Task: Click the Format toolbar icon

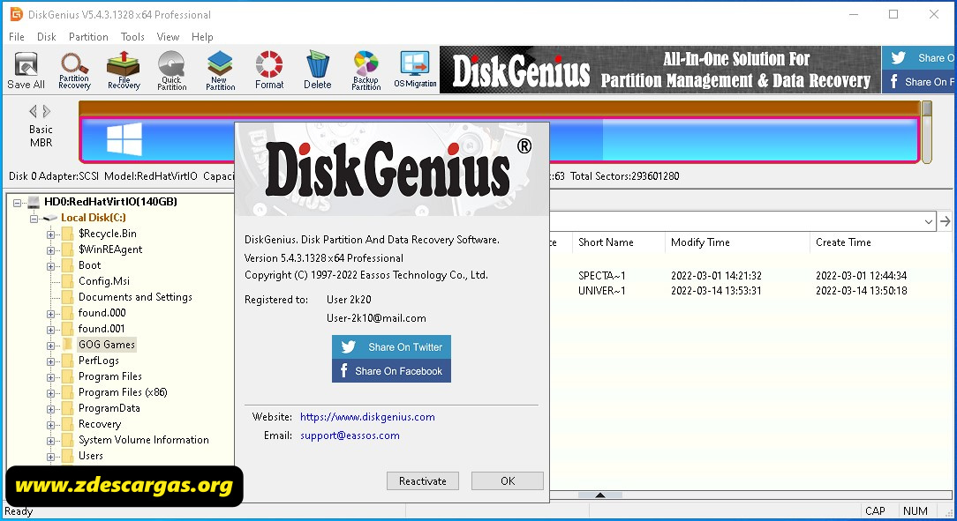Action: [x=269, y=70]
